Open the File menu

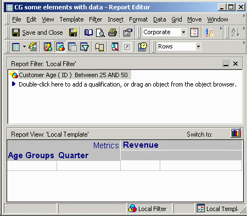pos(16,19)
